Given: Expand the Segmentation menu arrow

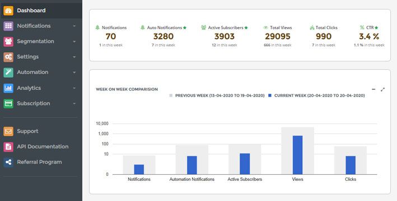Looking at the screenshot, I should (x=74, y=42).
